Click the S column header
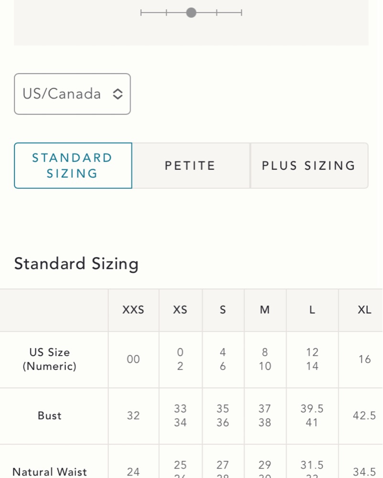 (x=223, y=310)
